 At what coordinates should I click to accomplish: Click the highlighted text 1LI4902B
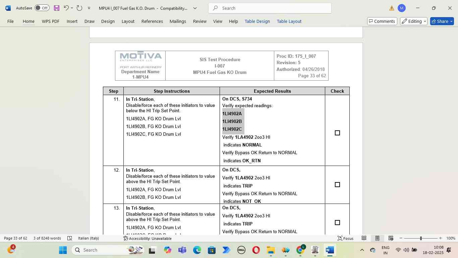coord(232,121)
